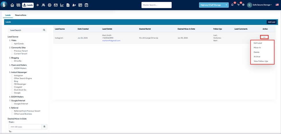Click the search magnifier in Lead Search

[44, 30]
